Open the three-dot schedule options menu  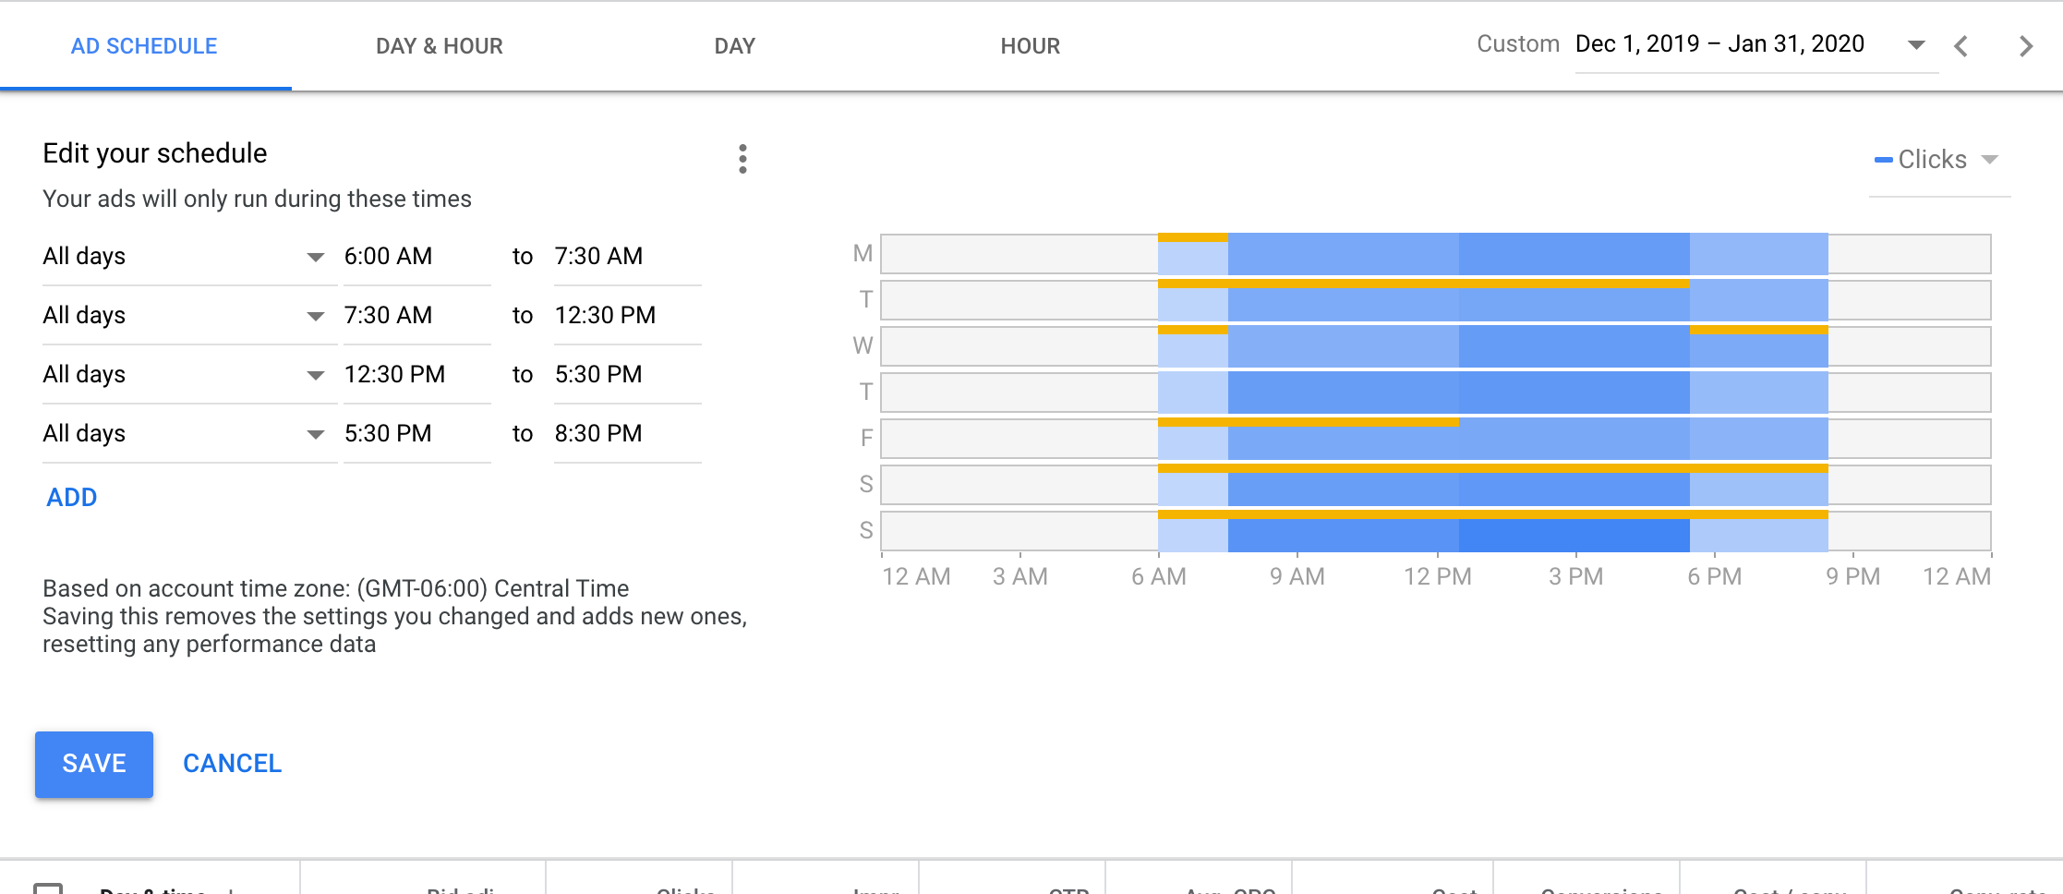pos(742,159)
